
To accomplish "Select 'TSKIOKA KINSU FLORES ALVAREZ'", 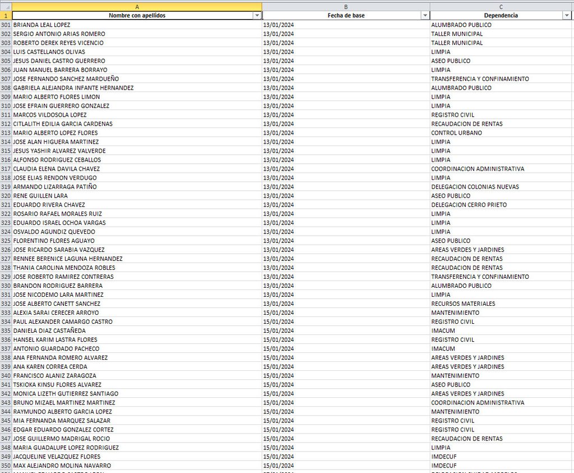I will [137, 385].
